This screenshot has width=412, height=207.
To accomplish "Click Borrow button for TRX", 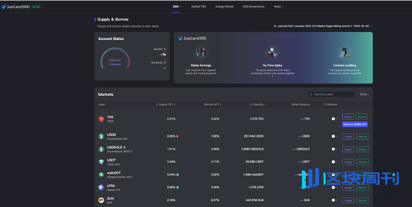I will 362,117.
